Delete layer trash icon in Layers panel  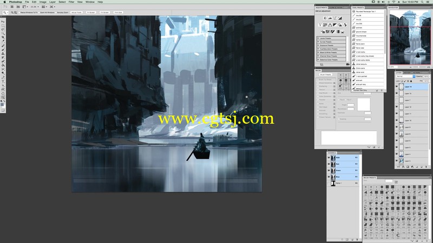pos(426,167)
